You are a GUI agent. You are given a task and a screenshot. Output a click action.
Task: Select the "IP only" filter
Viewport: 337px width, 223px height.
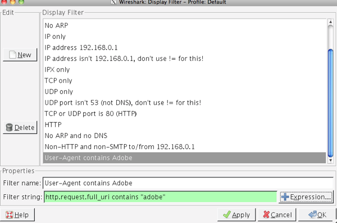pyautogui.click(x=184, y=37)
